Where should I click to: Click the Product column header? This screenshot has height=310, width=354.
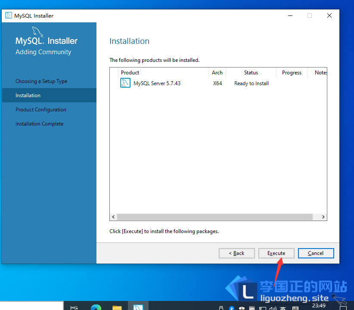163,73
